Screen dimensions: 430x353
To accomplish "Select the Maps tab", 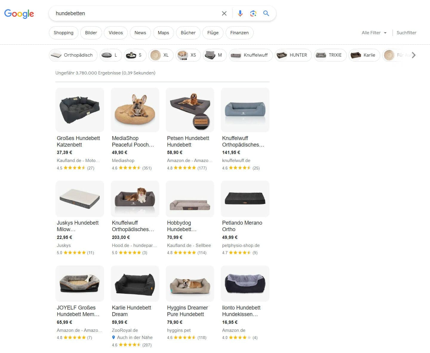I will pos(163,33).
